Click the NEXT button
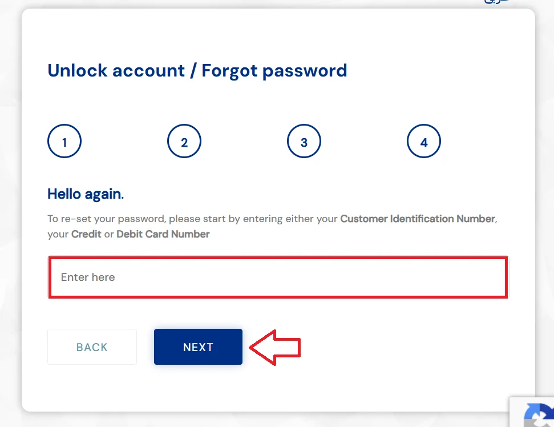Viewport: 554px width, 427px height. 198,347
